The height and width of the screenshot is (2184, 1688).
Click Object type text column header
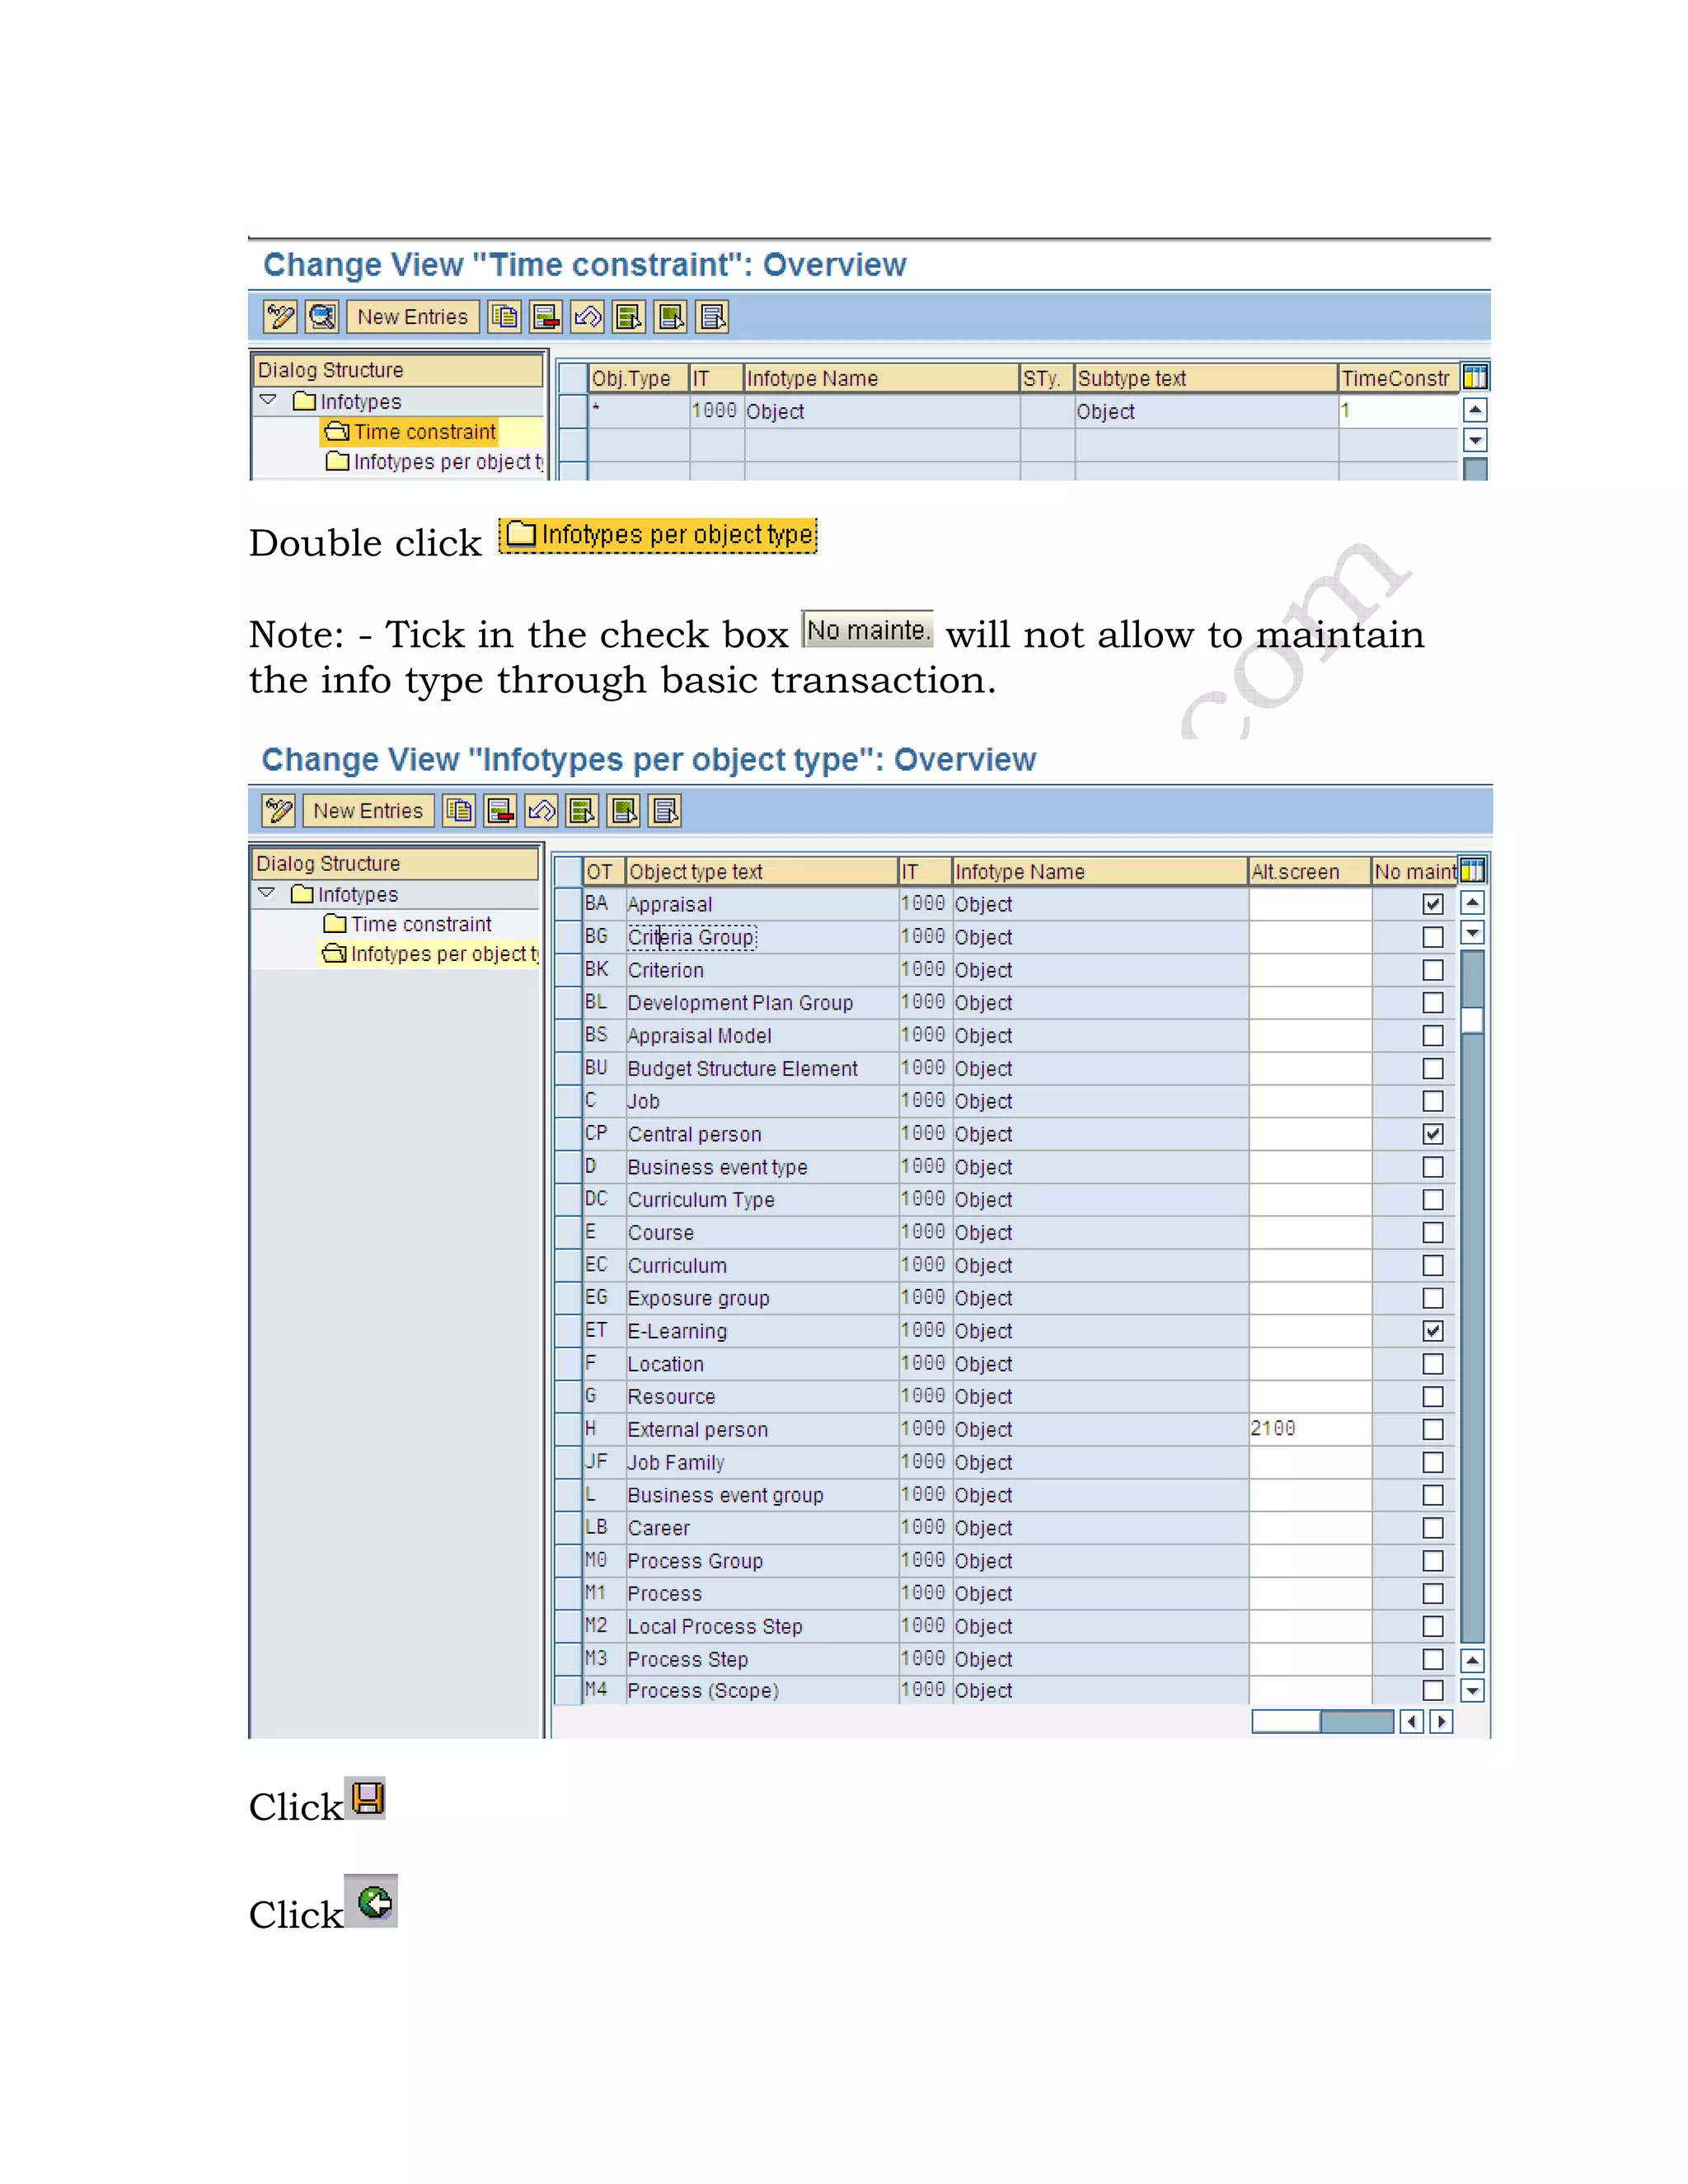point(761,871)
